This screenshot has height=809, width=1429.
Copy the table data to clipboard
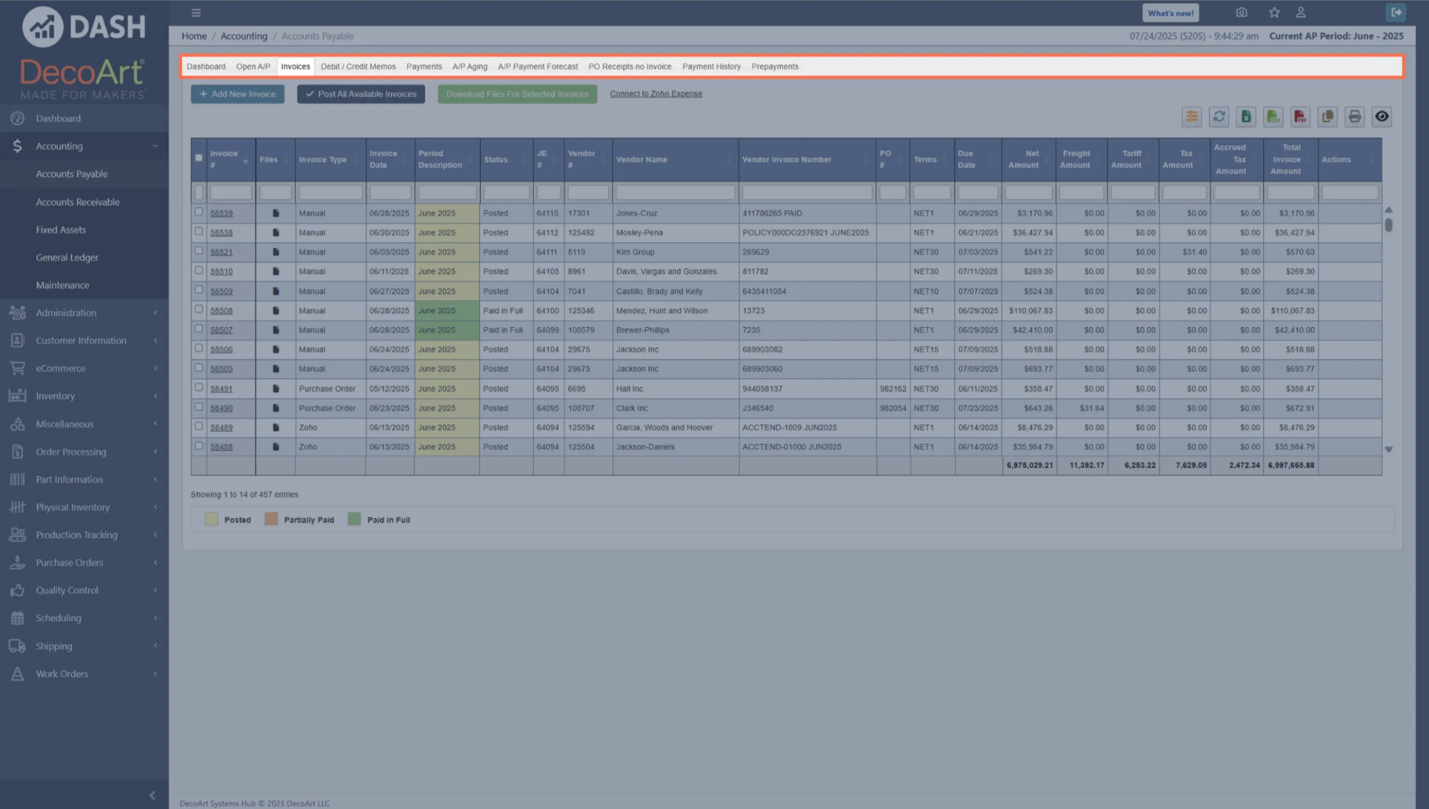1328,116
